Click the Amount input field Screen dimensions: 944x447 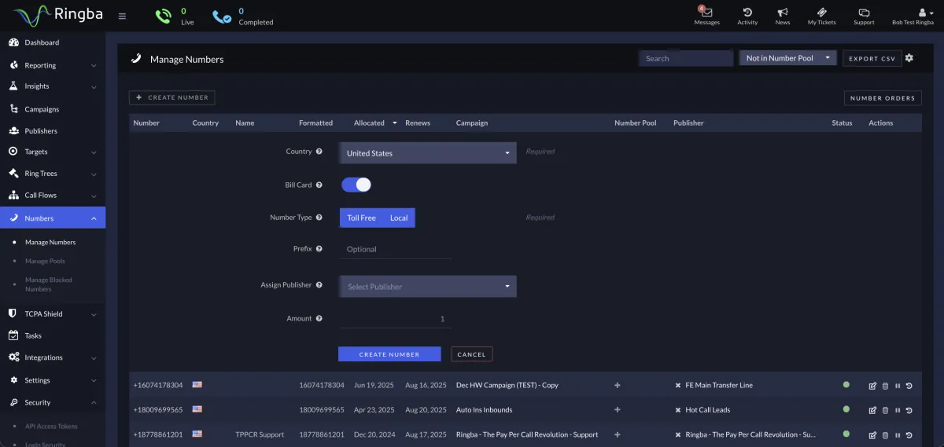396,319
